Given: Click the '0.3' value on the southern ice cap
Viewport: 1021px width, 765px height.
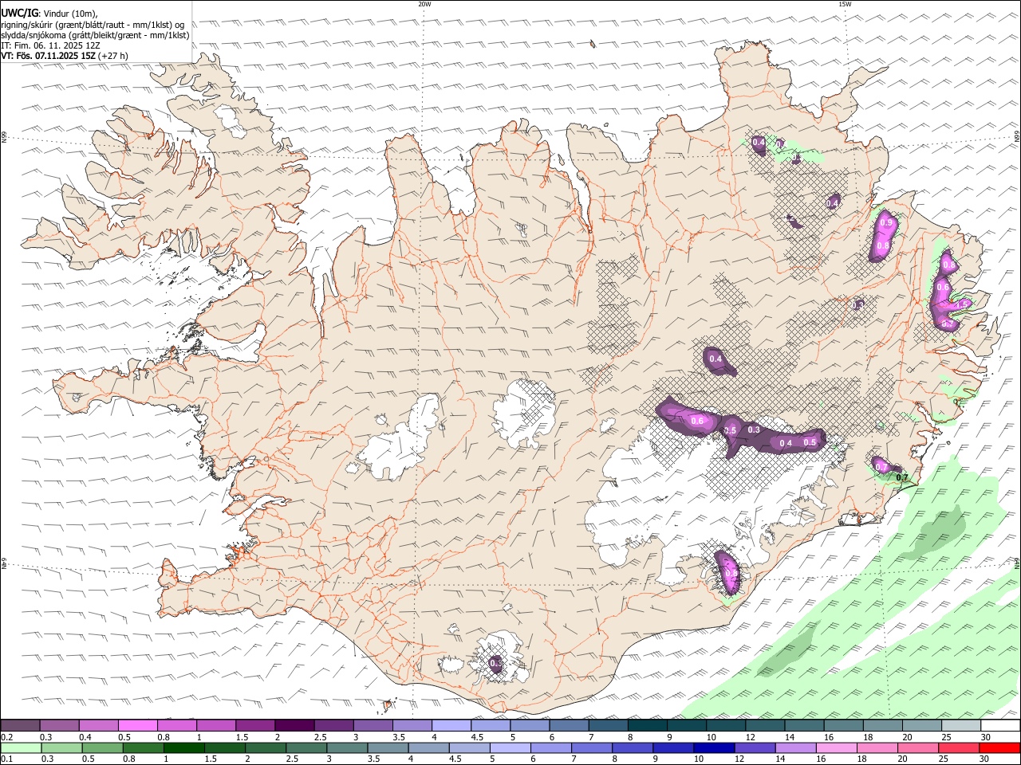Looking at the screenshot, I should (x=495, y=663).
